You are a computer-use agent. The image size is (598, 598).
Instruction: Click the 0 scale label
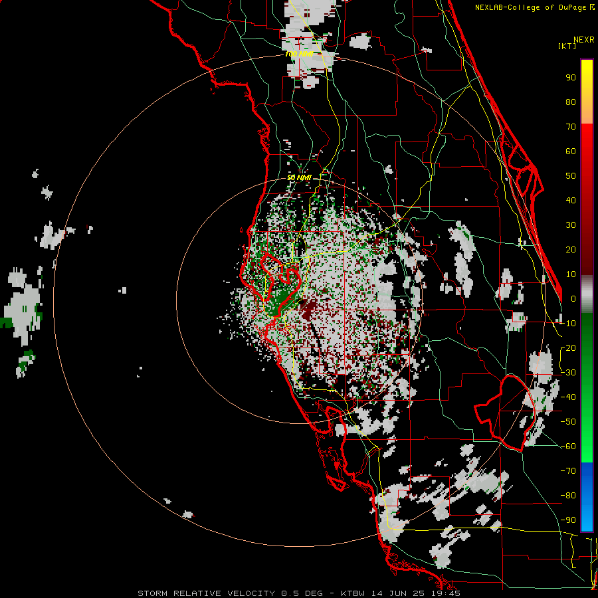coord(573,298)
